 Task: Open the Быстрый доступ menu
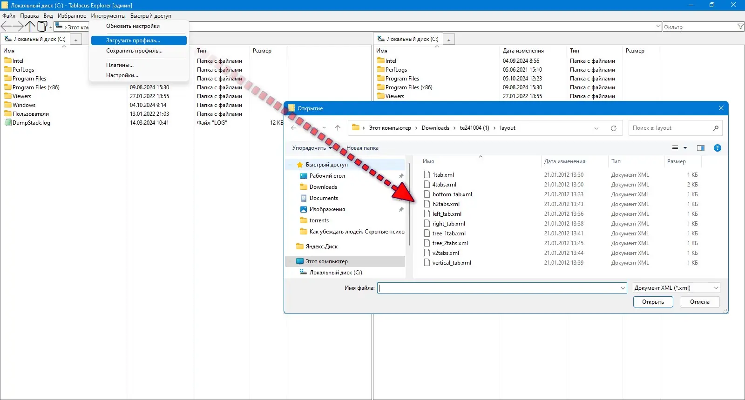151,16
